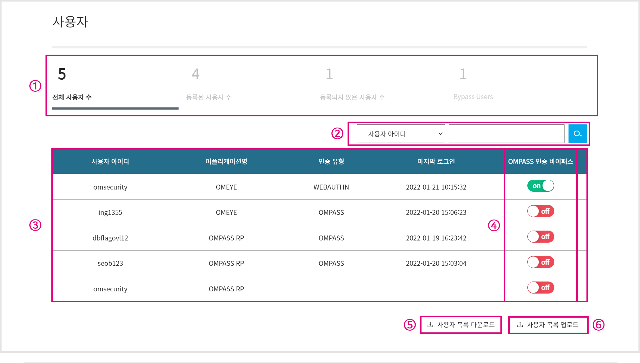Toggle bypass for omsecurity OMPASS RP row
Image resolution: width=640 pixels, height=363 pixels.
click(541, 288)
